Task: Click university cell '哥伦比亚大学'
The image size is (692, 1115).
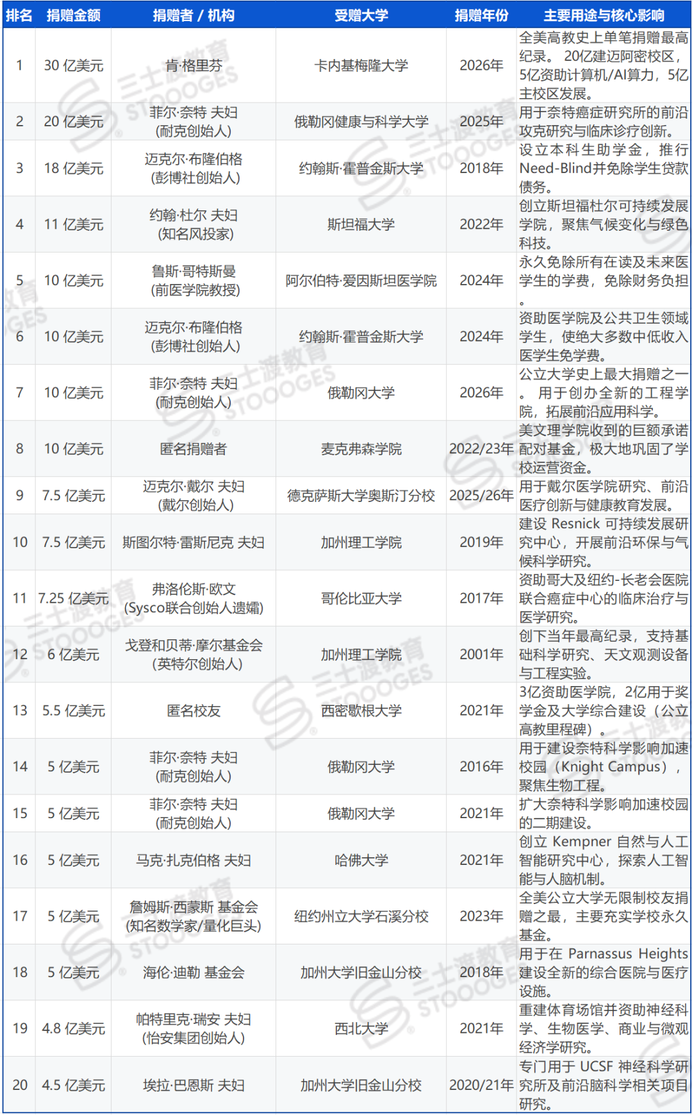Action: [361, 598]
